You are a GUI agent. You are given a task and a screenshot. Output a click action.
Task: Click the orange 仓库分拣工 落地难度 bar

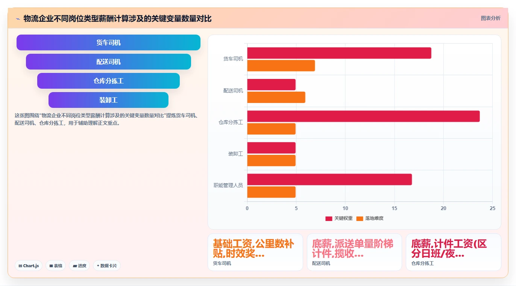point(271,129)
